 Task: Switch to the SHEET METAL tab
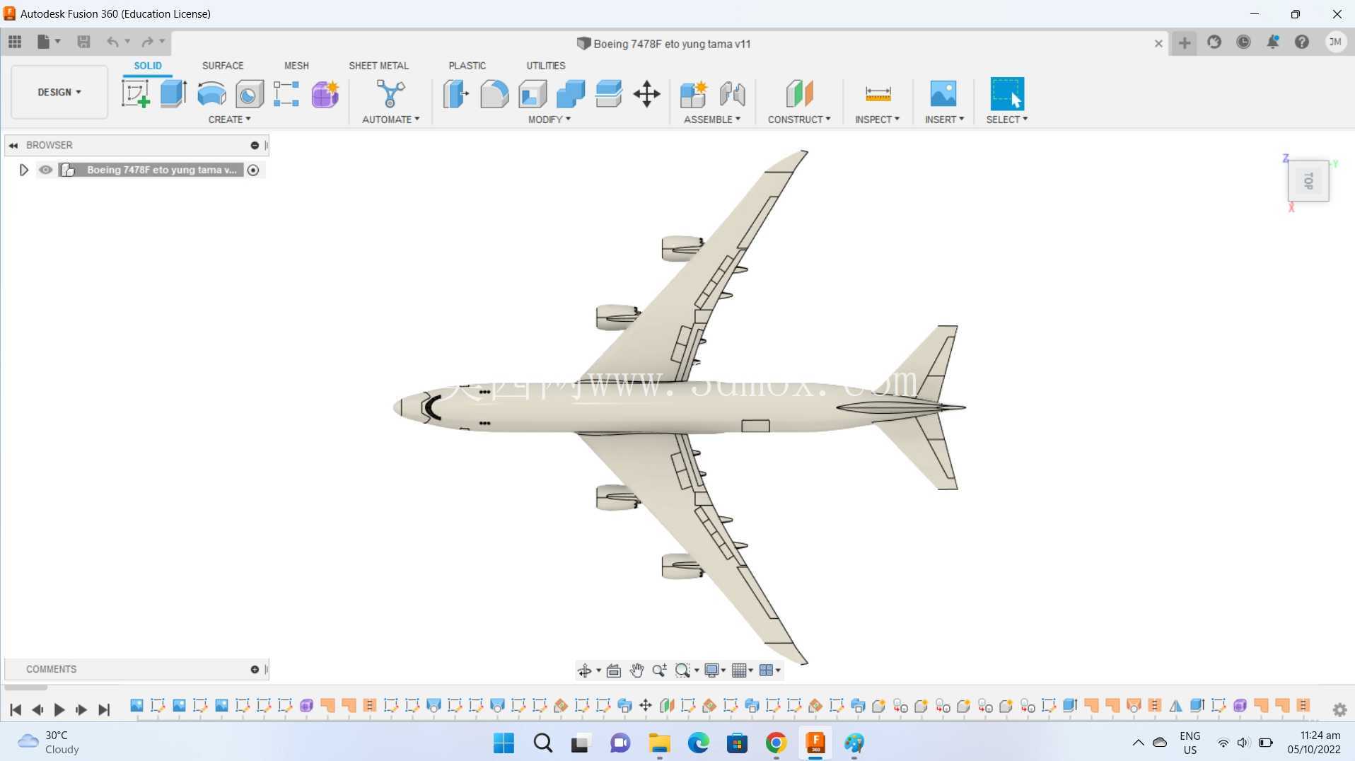[x=378, y=65]
